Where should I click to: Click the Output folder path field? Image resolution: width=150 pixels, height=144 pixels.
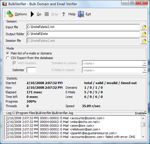(83, 34)
